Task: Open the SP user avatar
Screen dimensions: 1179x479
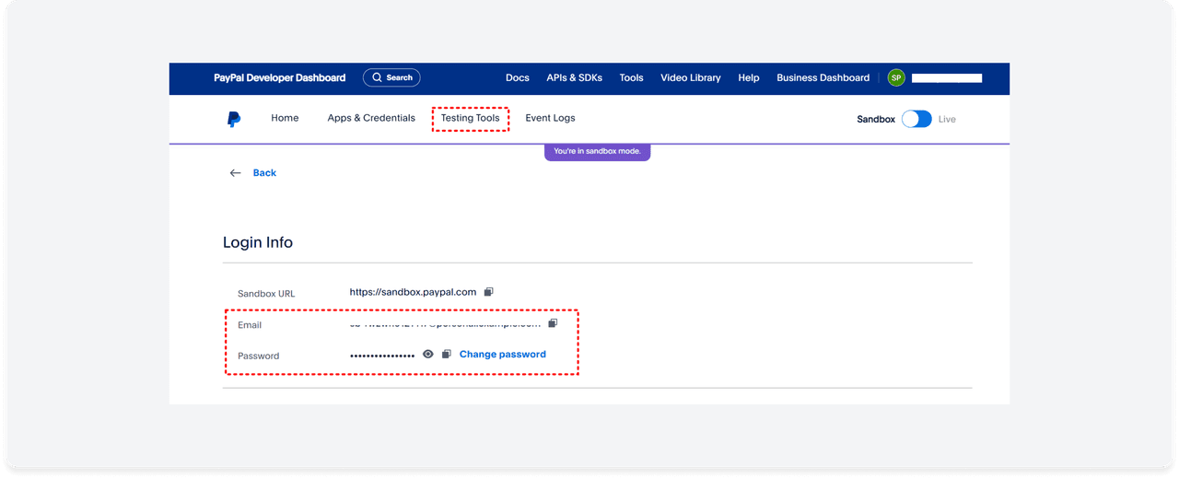Action: (895, 78)
